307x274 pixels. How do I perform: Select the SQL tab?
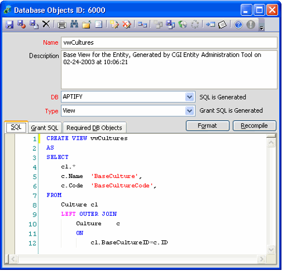(x=16, y=127)
